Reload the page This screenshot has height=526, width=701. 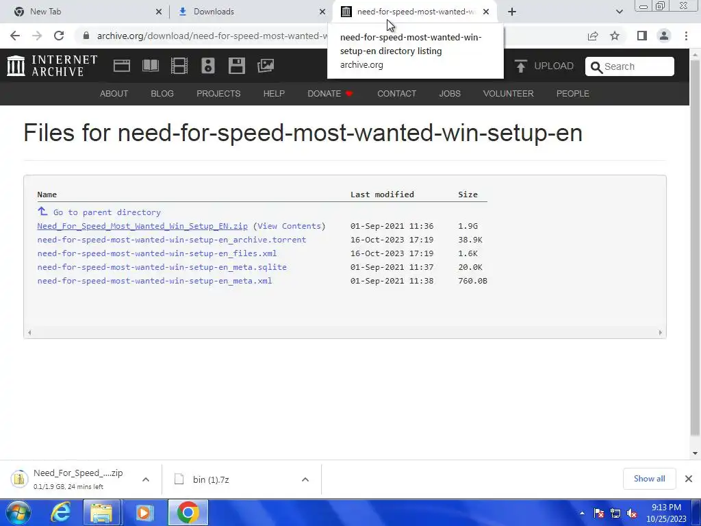pyautogui.click(x=59, y=36)
